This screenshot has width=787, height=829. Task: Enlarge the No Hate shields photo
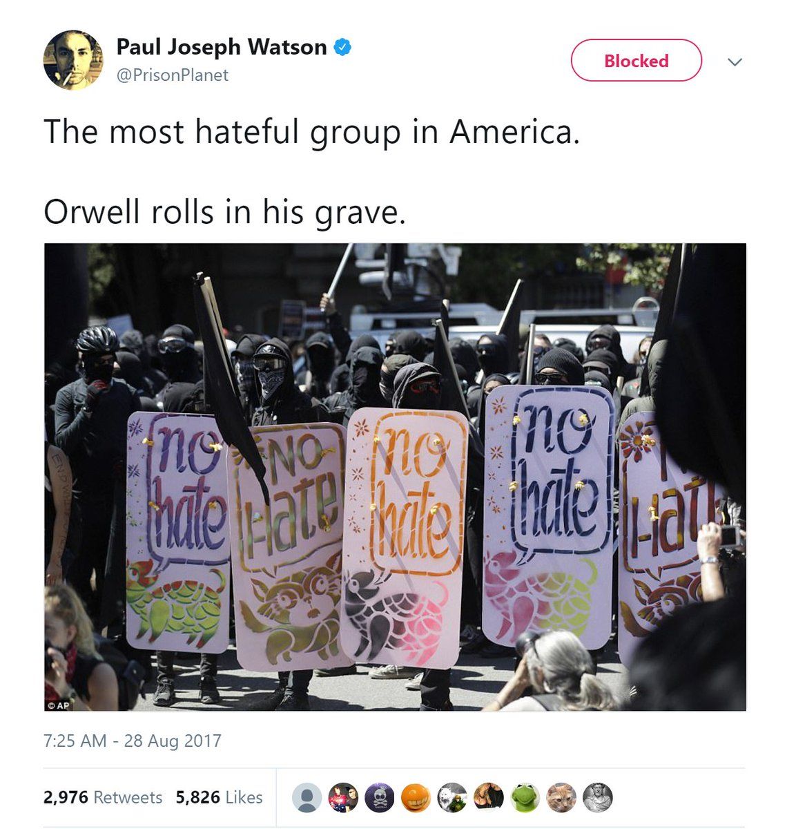tap(395, 477)
